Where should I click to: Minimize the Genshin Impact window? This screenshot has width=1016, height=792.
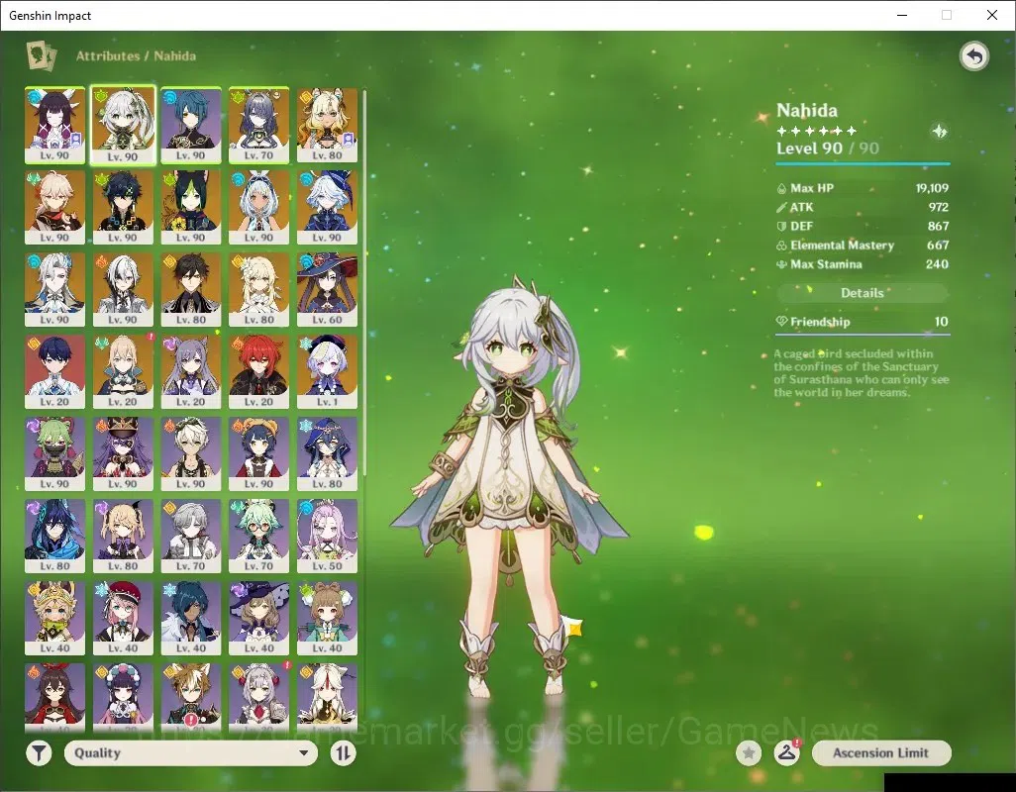(x=902, y=15)
